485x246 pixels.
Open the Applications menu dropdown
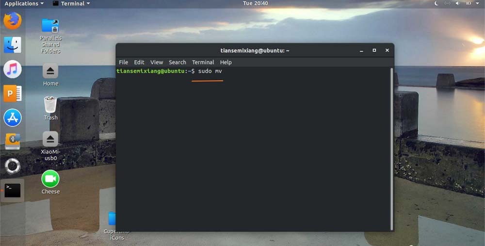23,3
